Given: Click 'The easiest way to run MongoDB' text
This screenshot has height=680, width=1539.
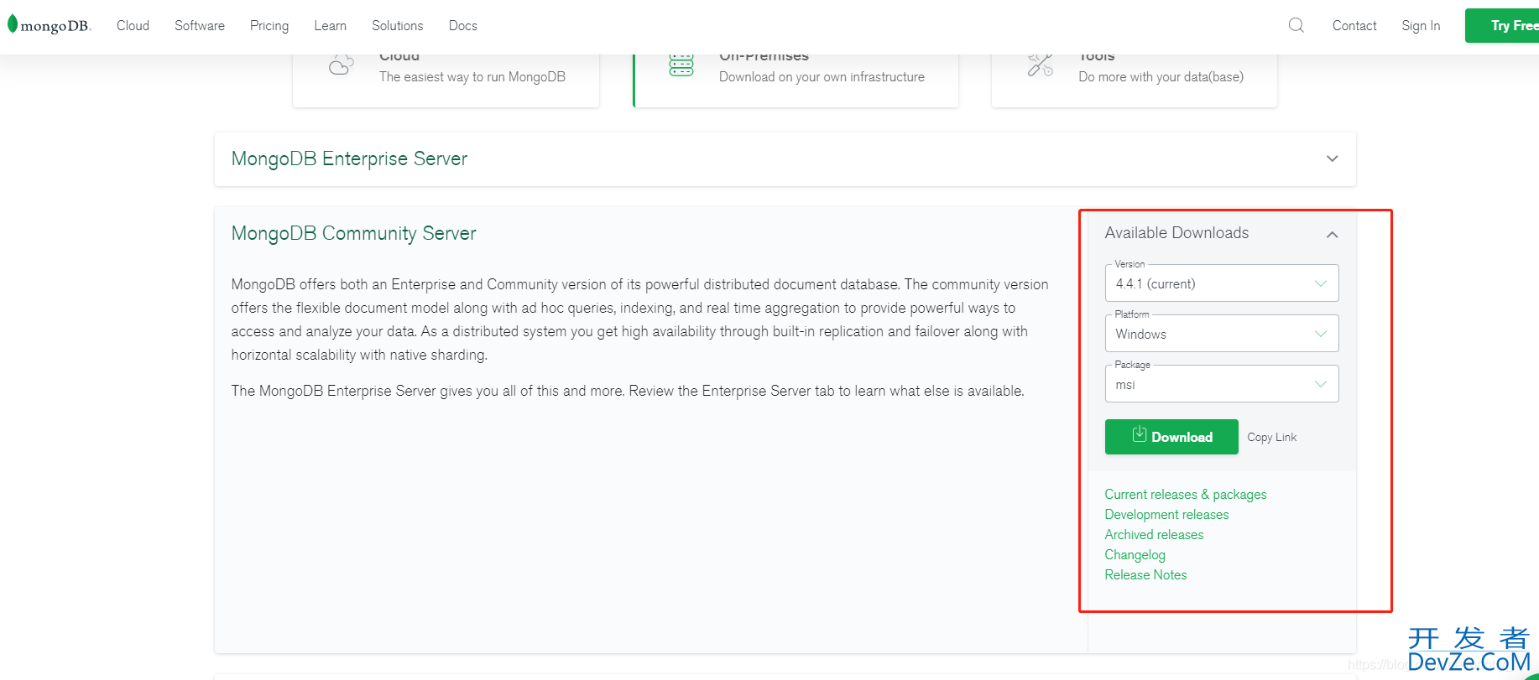Looking at the screenshot, I should point(472,77).
